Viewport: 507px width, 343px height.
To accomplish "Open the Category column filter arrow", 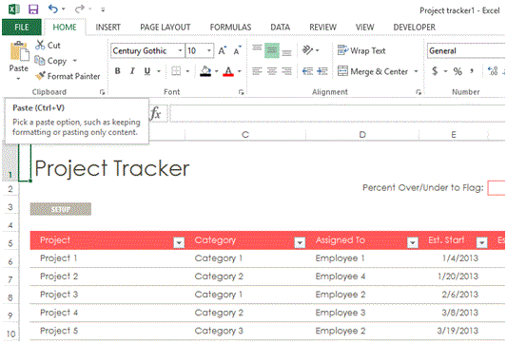I will [x=300, y=242].
